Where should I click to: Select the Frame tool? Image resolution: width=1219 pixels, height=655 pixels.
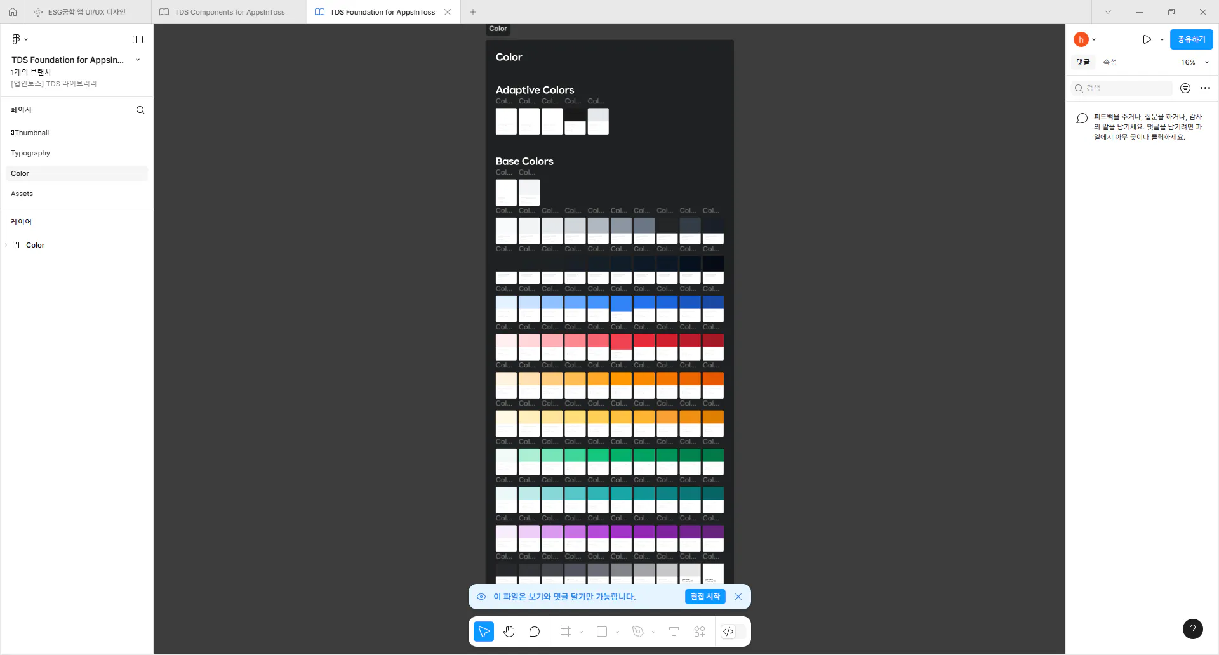pos(566,632)
